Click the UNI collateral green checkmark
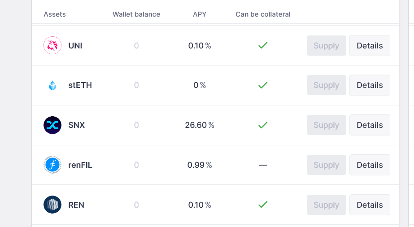 tap(263, 45)
